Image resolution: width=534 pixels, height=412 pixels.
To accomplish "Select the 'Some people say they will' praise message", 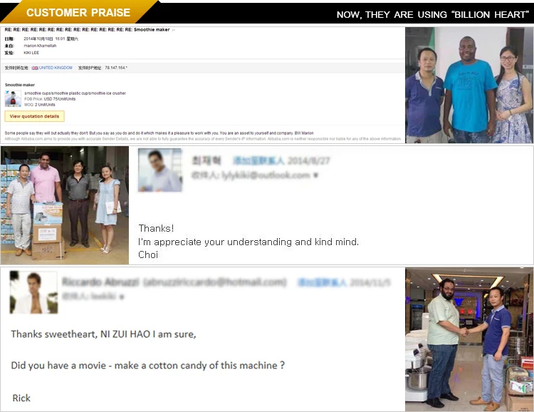I will (159, 133).
